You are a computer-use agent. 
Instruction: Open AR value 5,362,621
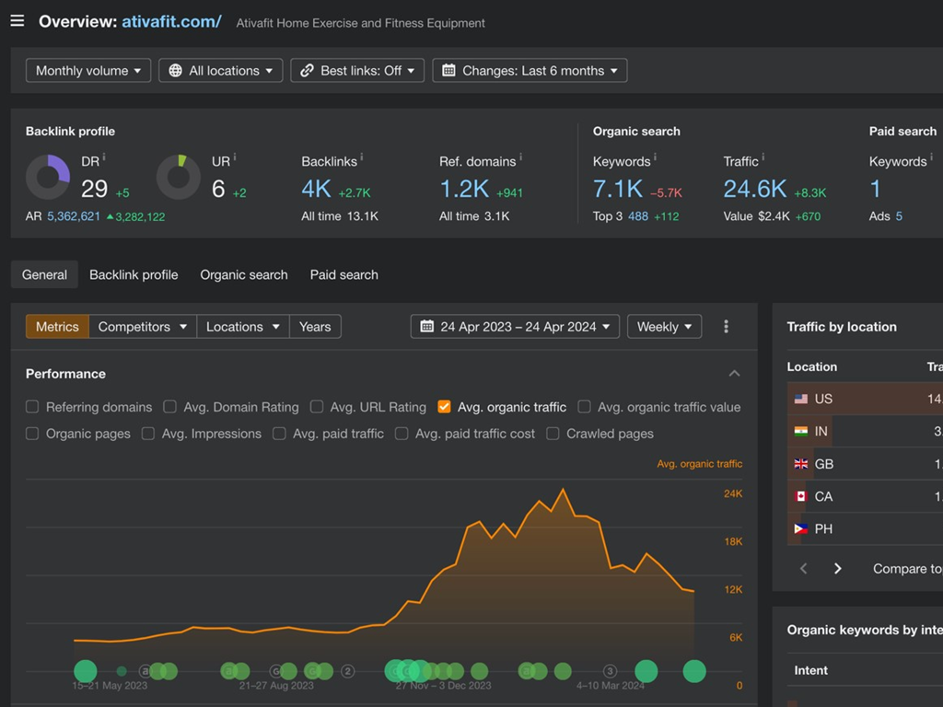coord(74,216)
